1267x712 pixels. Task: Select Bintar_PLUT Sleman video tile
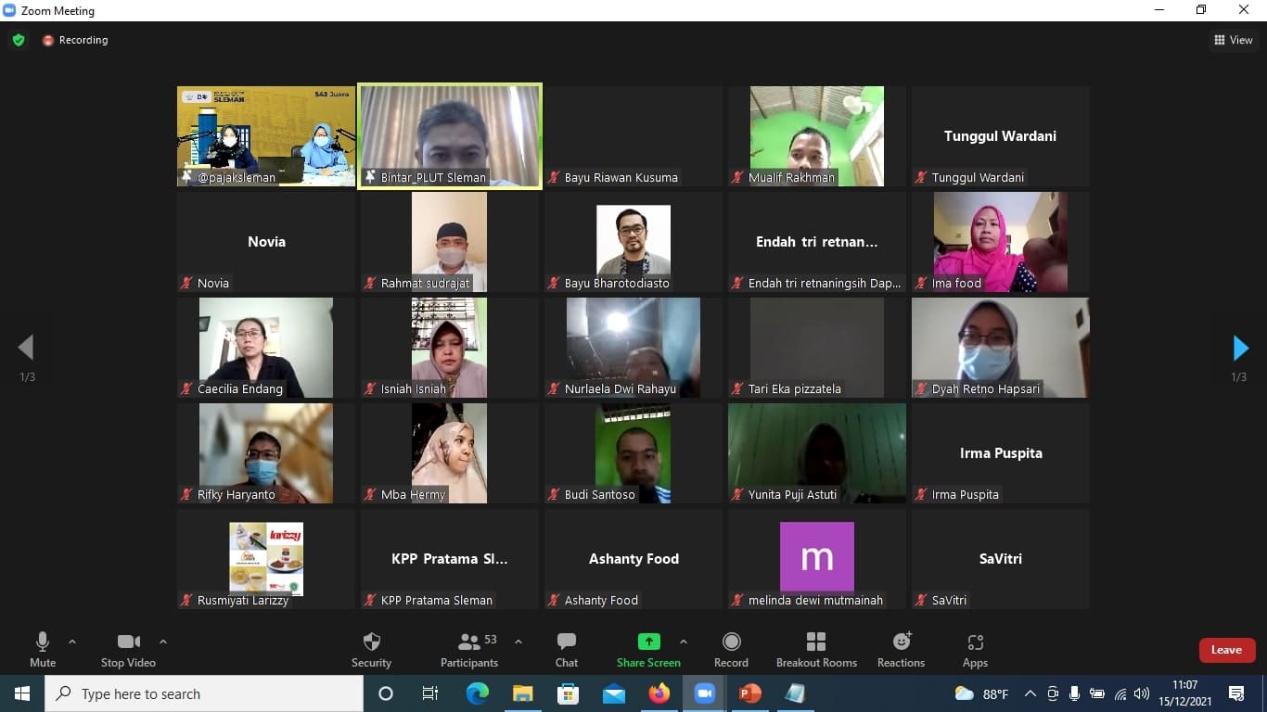click(450, 136)
